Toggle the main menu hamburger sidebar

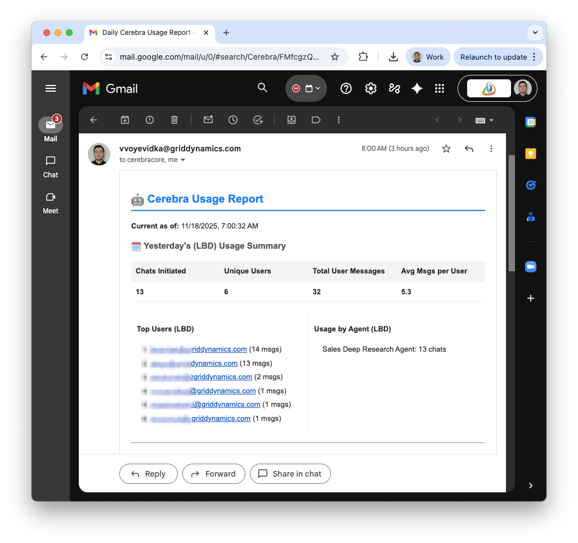pos(51,88)
